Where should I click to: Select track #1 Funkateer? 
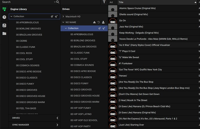click(126, 63)
